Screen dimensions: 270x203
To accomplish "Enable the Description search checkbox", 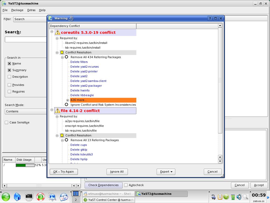I will tap(9, 77).
